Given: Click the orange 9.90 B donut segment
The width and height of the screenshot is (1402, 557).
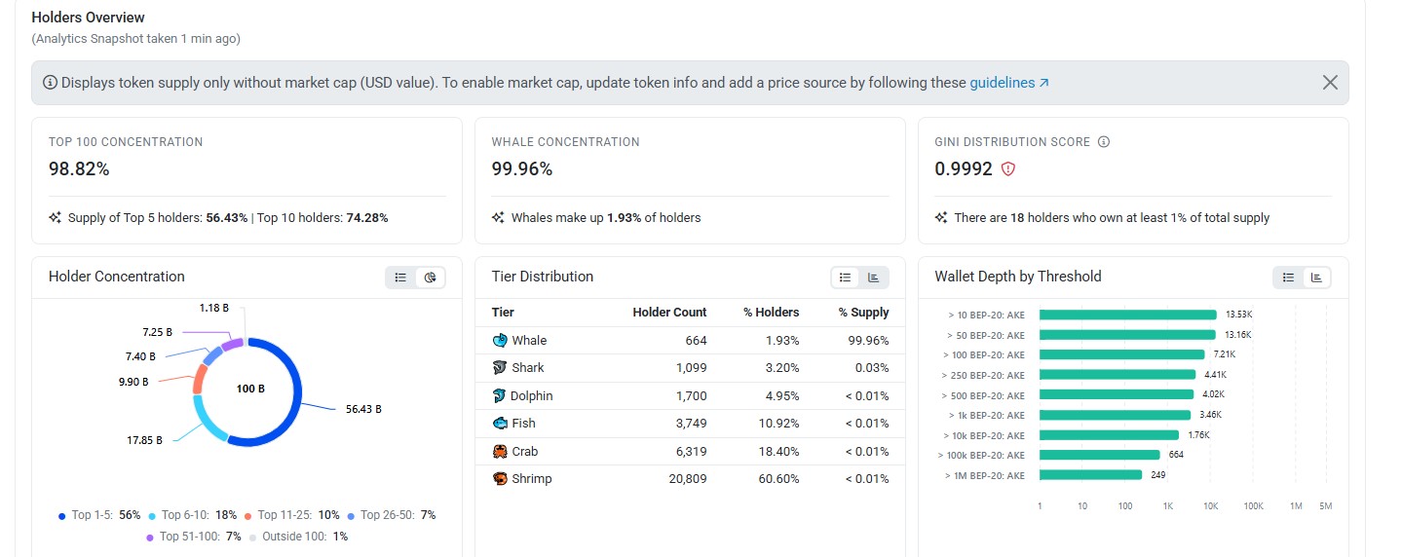Looking at the screenshot, I should click(x=199, y=378).
